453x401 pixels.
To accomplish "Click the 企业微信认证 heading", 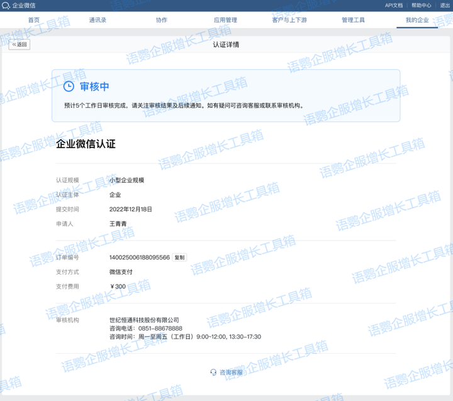I will [86, 144].
